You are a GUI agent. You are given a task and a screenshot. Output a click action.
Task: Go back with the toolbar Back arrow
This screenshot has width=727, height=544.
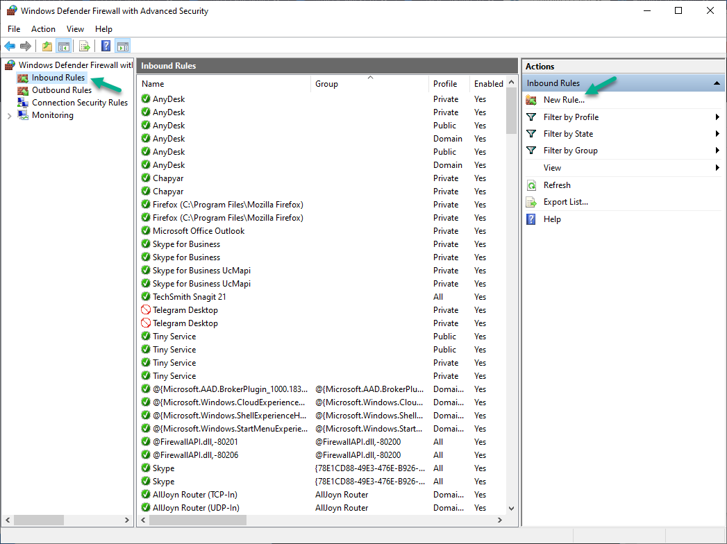pyautogui.click(x=10, y=46)
